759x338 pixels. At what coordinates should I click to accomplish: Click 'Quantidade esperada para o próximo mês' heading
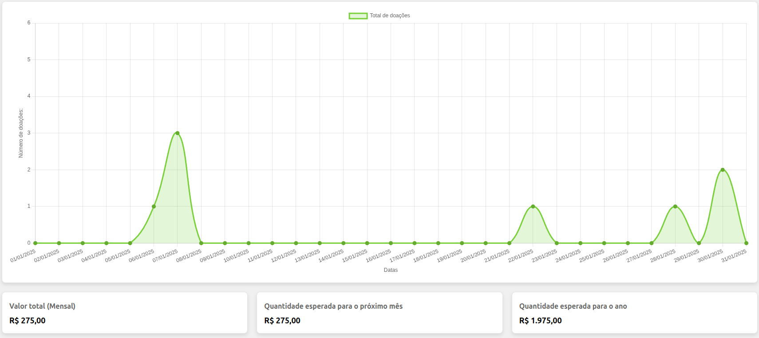333,306
